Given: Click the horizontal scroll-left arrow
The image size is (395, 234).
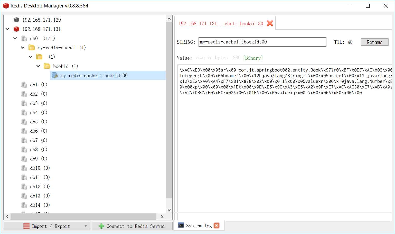Looking at the screenshot, I should tap(7, 217).
